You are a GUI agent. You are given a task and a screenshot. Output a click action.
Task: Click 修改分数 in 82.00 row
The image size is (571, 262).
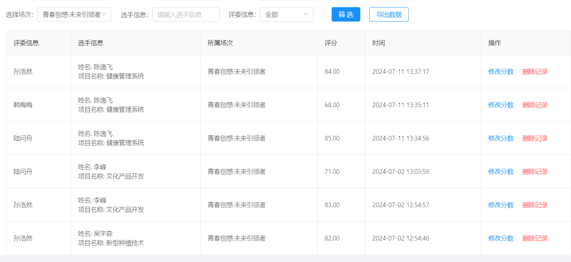tap(501, 238)
